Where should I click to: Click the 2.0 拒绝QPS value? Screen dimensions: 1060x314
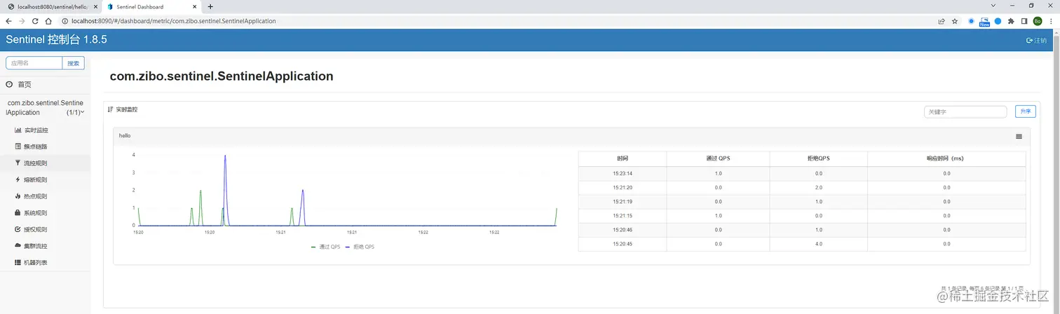pos(818,187)
